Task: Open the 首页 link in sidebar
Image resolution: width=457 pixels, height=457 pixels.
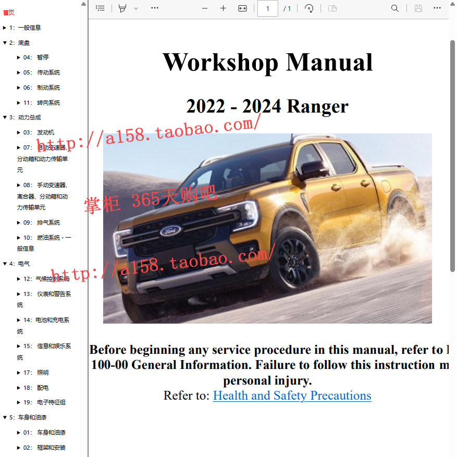Action: 8,13
